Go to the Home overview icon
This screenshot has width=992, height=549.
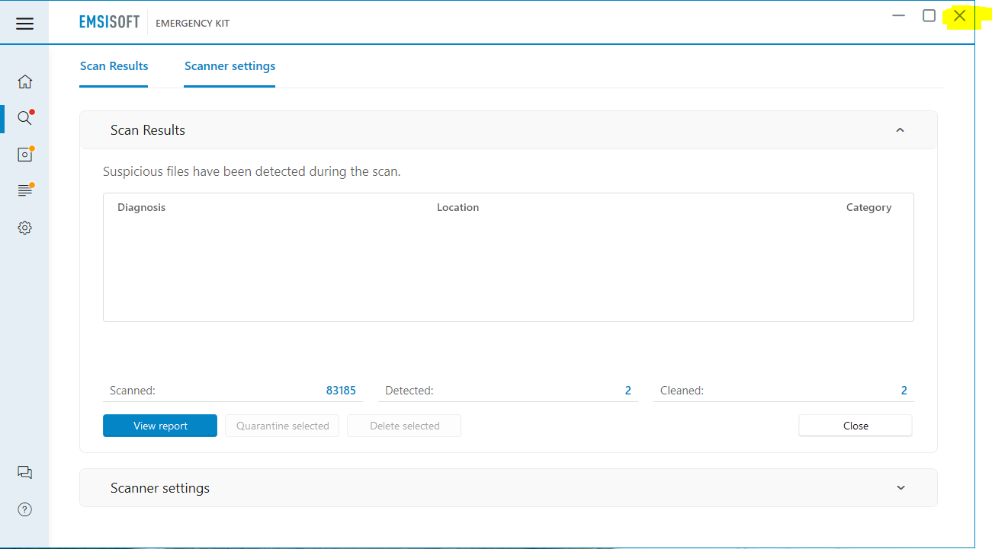[24, 81]
